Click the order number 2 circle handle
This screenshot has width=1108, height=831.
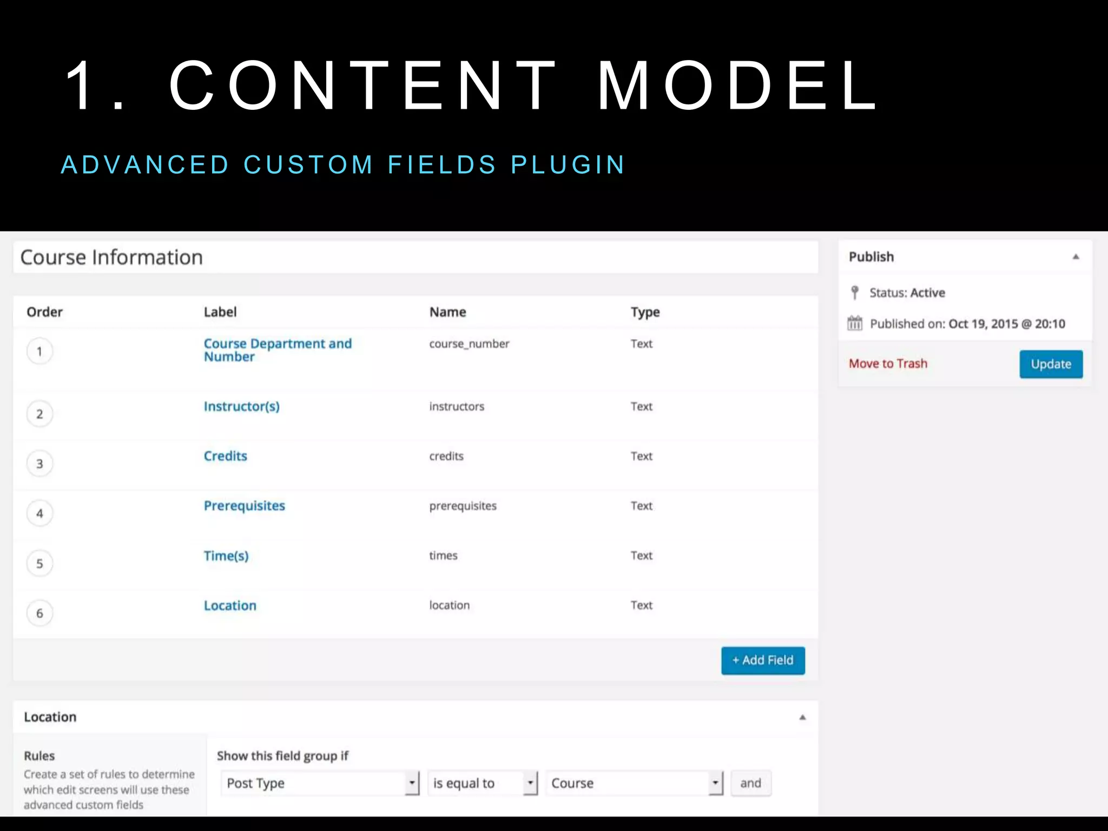39,414
